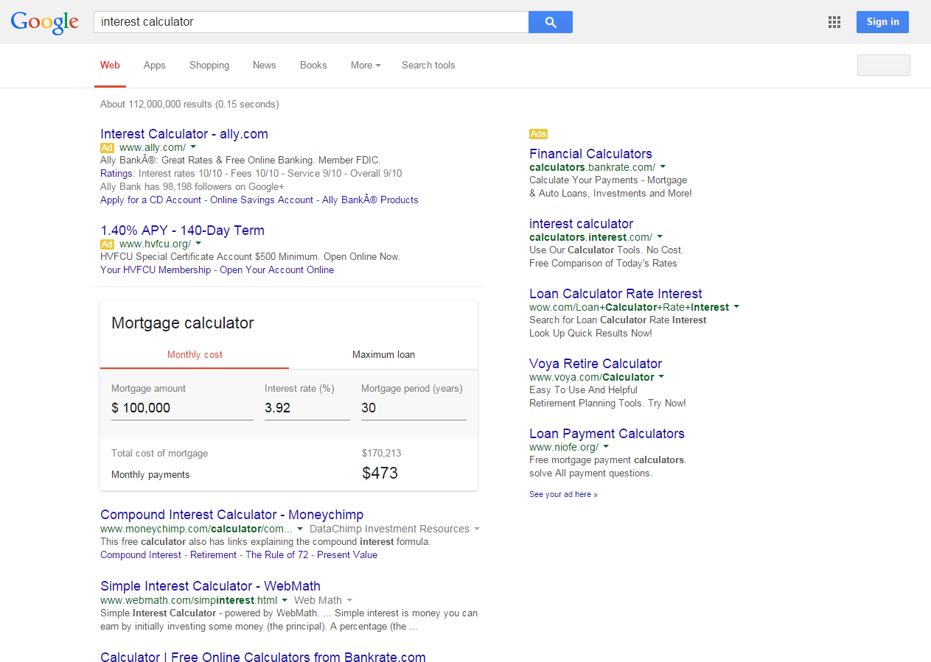
Task: Click the Ratings link under the Ally ad
Action: [116, 174]
